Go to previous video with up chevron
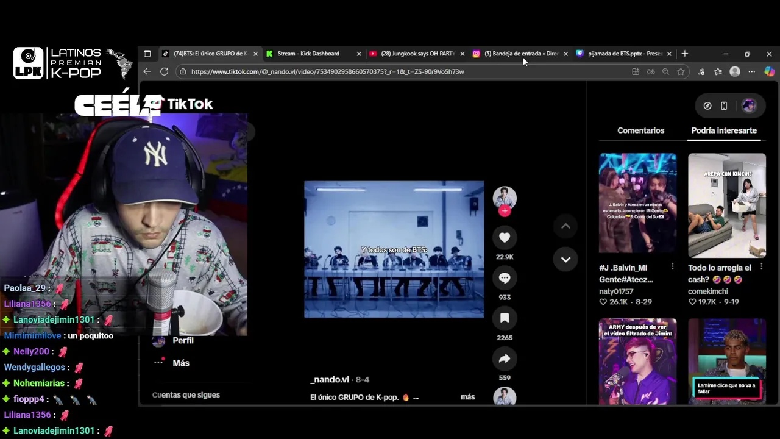Screen dimensions: 780x439 click(x=565, y=226)
